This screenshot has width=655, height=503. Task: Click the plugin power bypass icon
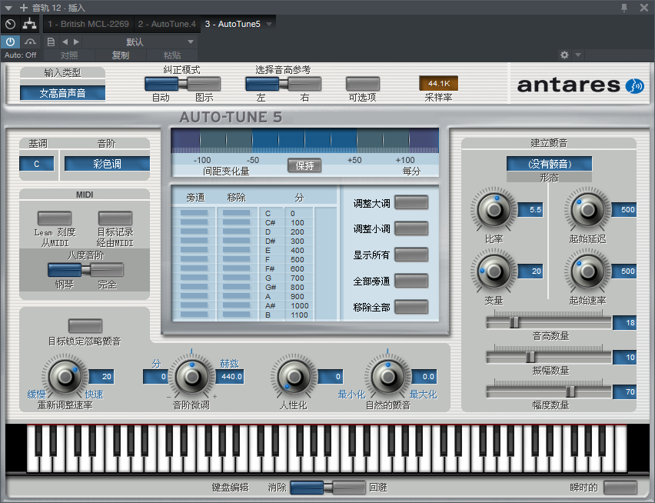(10, 42)
